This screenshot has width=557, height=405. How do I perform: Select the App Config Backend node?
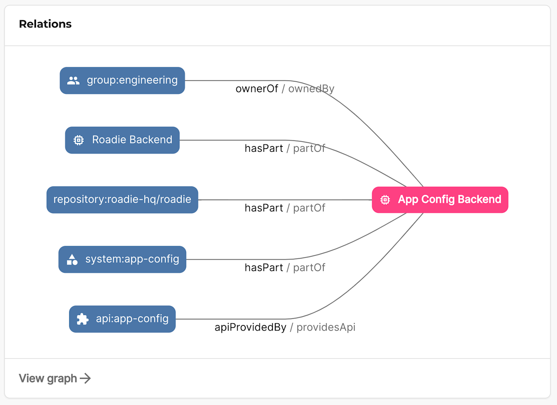pyautogui.click(x=440, y=199)
